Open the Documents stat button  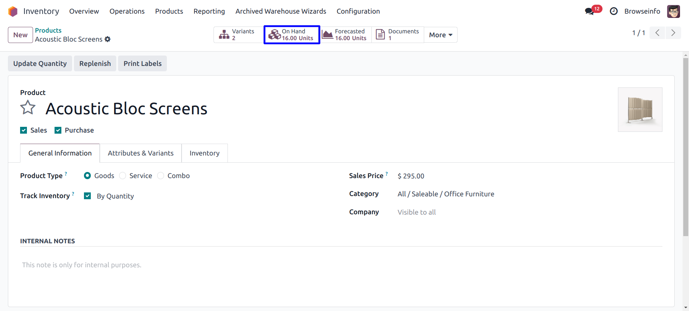[398, 35]
